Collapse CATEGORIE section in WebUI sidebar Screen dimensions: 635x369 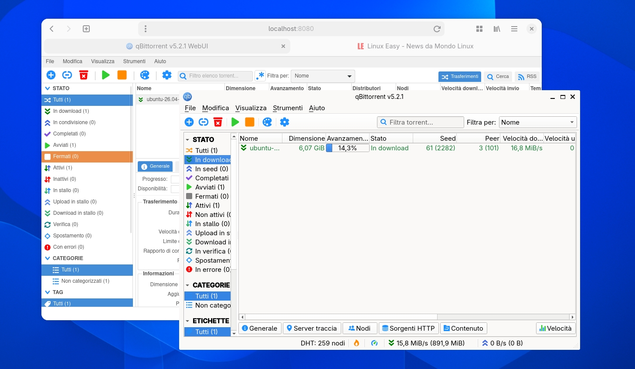[x=48, y=258]
